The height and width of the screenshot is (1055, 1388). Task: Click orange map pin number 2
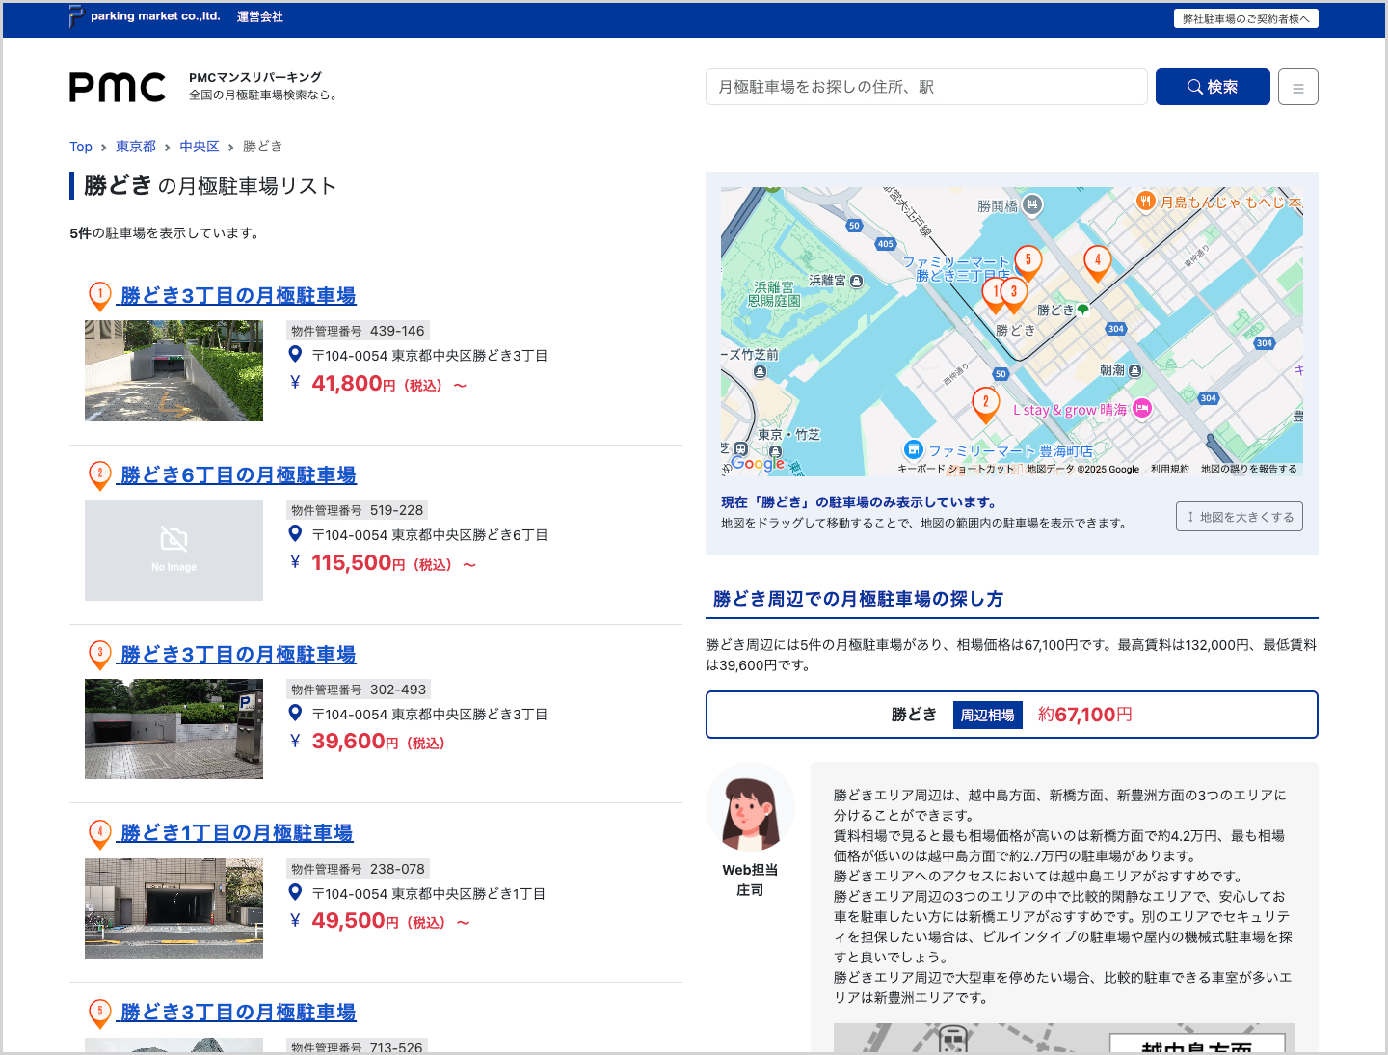coord(985,405)
